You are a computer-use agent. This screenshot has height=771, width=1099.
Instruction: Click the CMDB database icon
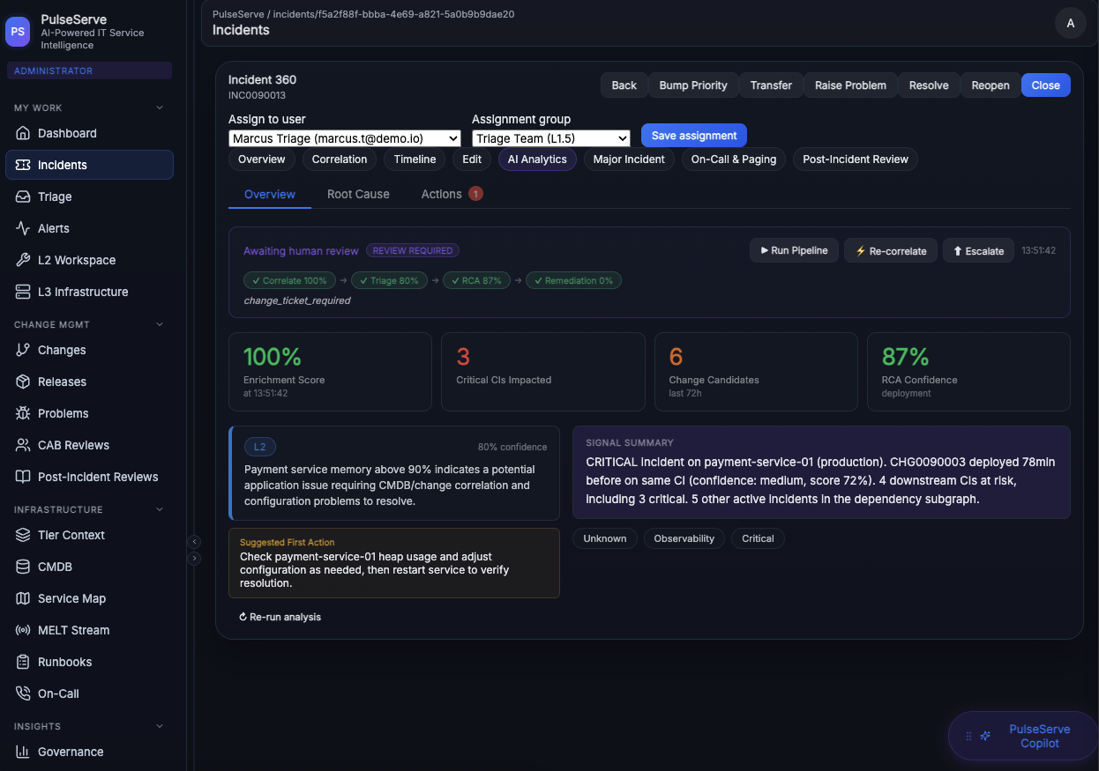coord(23,567)
